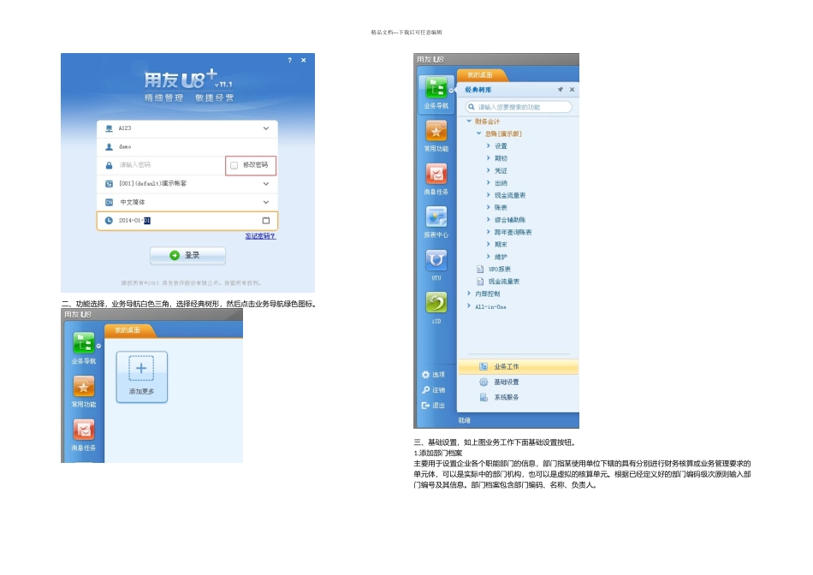The image size is (813, 575).
Task: Click the 注销 key icon
Action: point(425,390)
